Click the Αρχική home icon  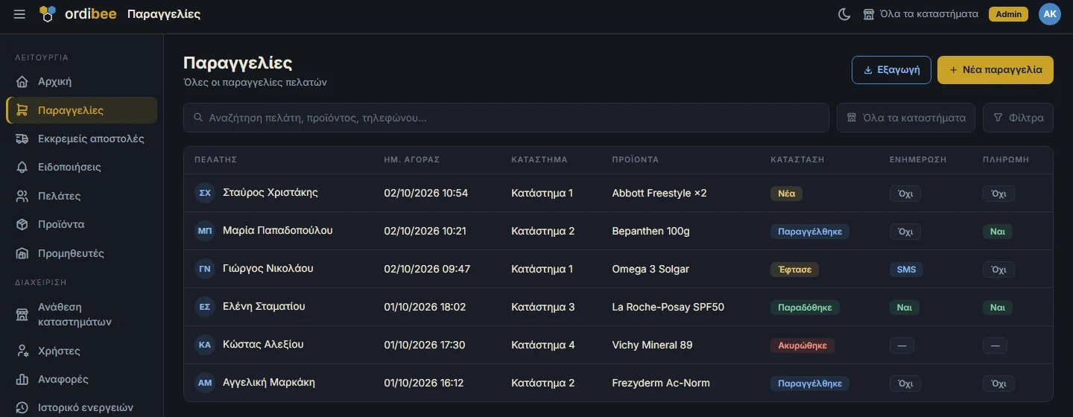(23, 82)
